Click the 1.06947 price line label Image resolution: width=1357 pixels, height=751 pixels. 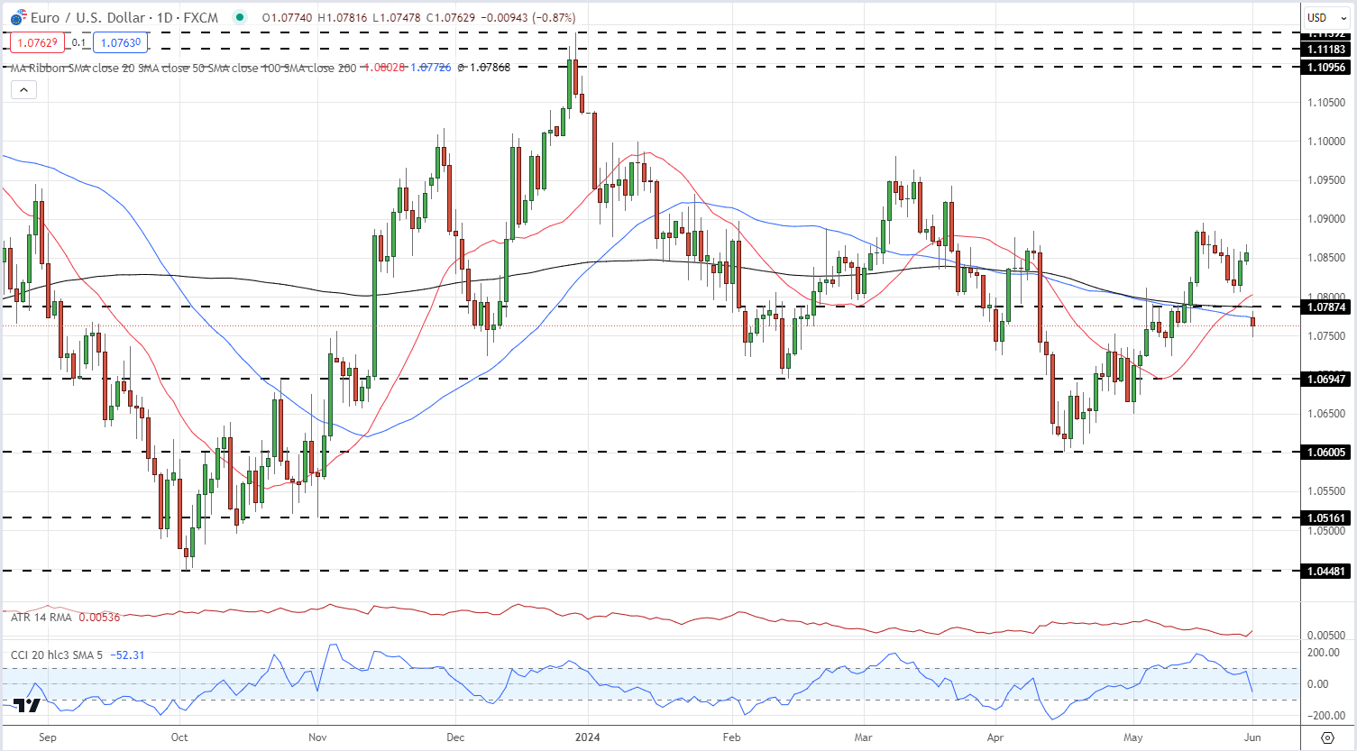tap(1326, 379)
